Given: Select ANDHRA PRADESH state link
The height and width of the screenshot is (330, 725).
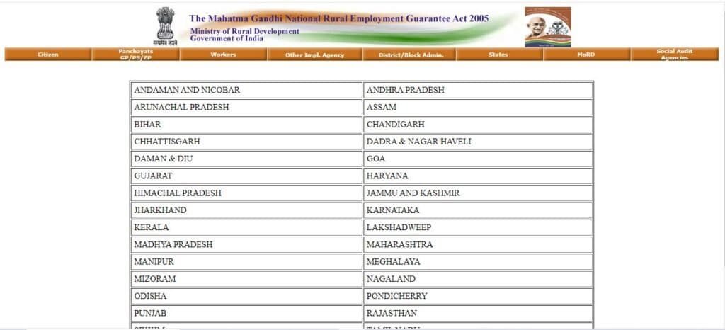Looking at the screenshot, I should pyautogui.click(x=405, y=90).
